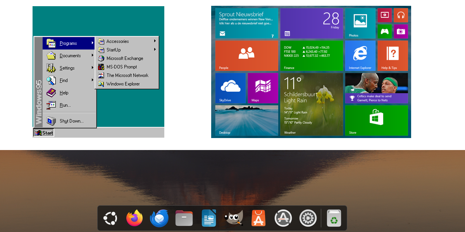Click Shut Down in the Start menu
Viewport: 465px width, 232px height.
(x=71, y=121)
